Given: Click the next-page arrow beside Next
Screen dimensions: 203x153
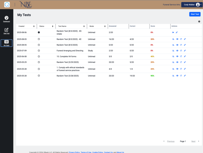Looking at the screenshot, I should (199, 141).
